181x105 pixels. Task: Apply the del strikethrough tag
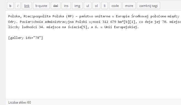pos(55,6)
